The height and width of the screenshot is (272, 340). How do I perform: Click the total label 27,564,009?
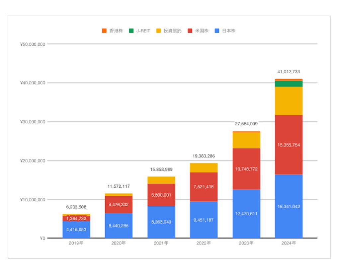tap(246, 124)
